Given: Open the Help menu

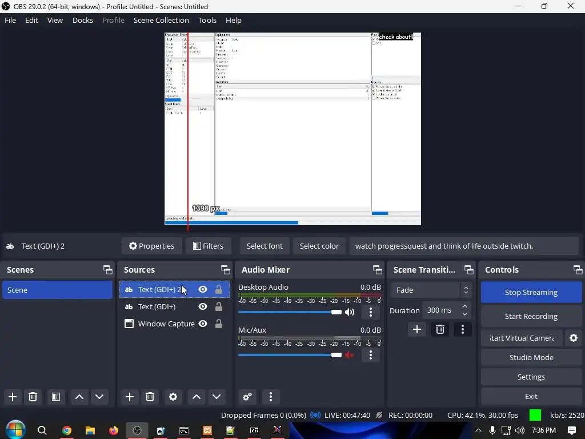Looking at the screenshot, I should (234, 20).
